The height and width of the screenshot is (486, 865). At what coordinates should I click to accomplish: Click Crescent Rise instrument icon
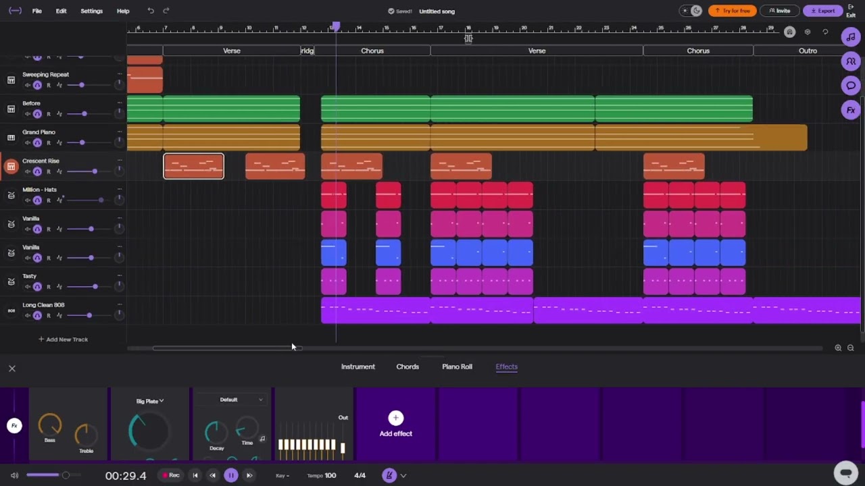[x=11, y=167]
